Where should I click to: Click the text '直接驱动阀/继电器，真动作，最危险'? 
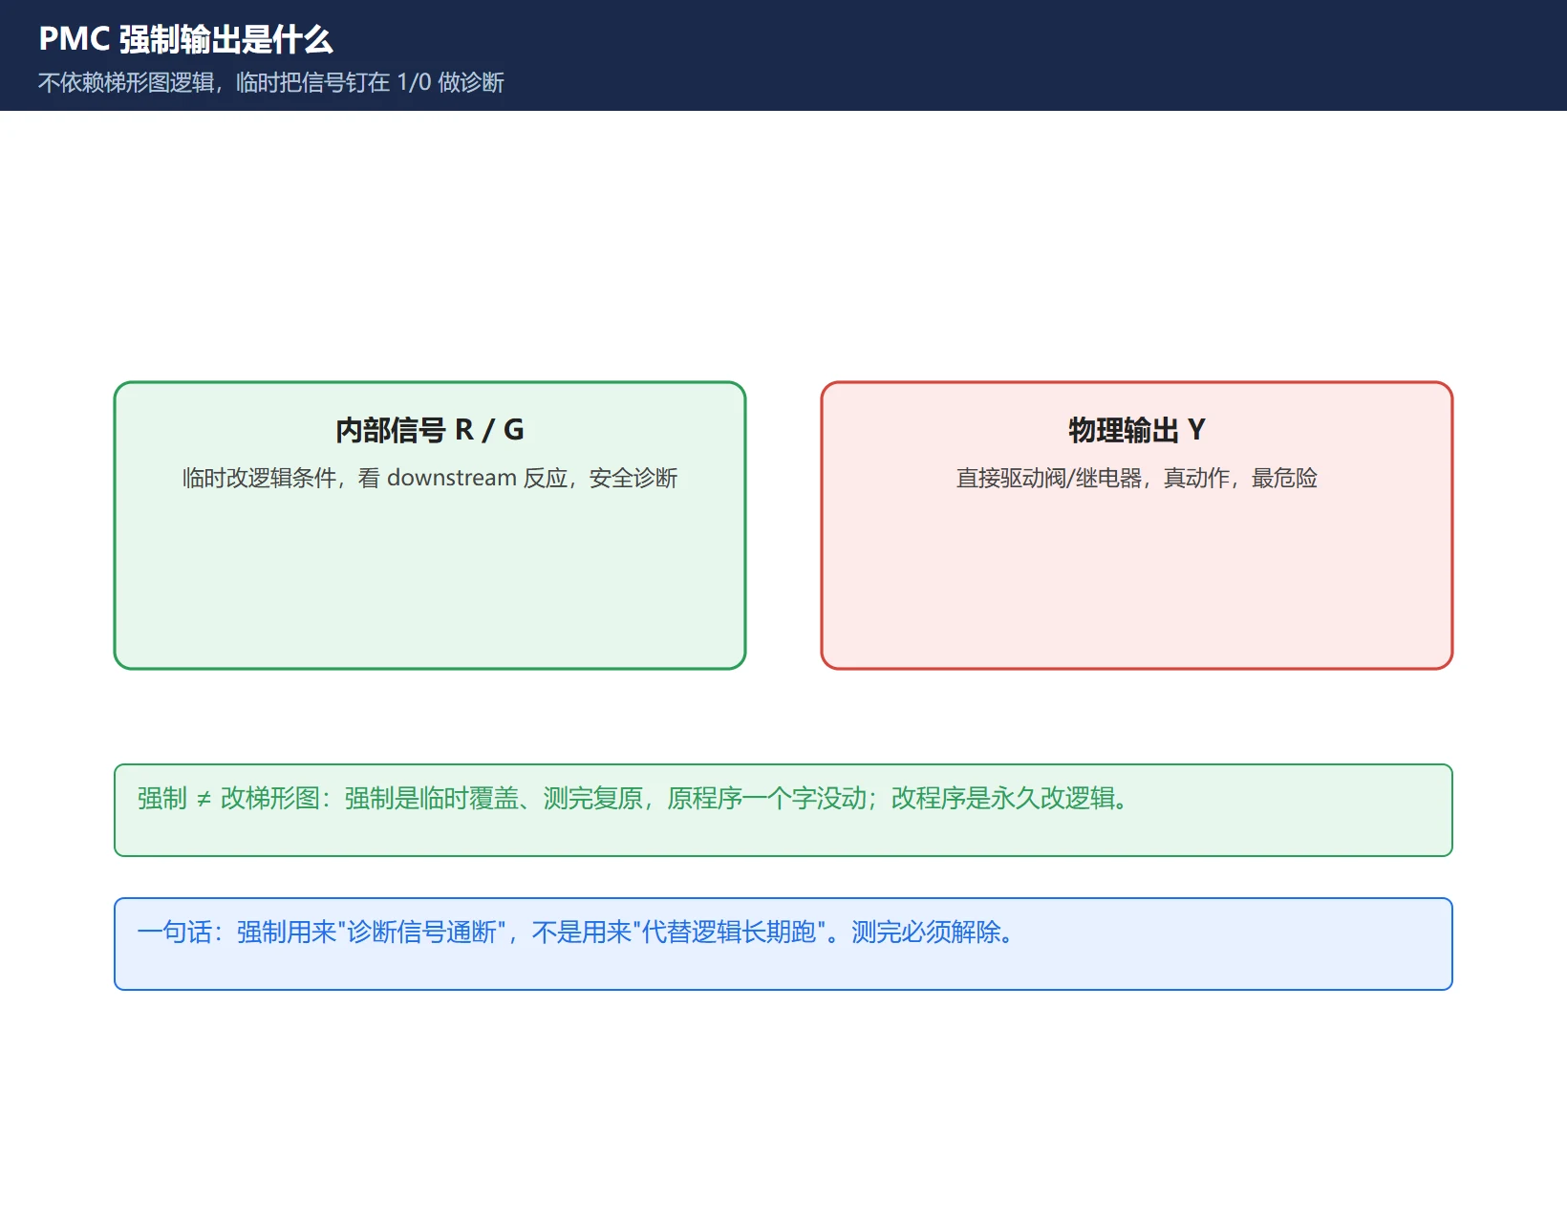(x=1137, y=478)
